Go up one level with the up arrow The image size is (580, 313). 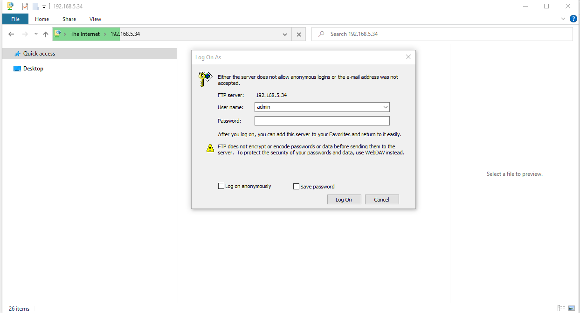45,34
